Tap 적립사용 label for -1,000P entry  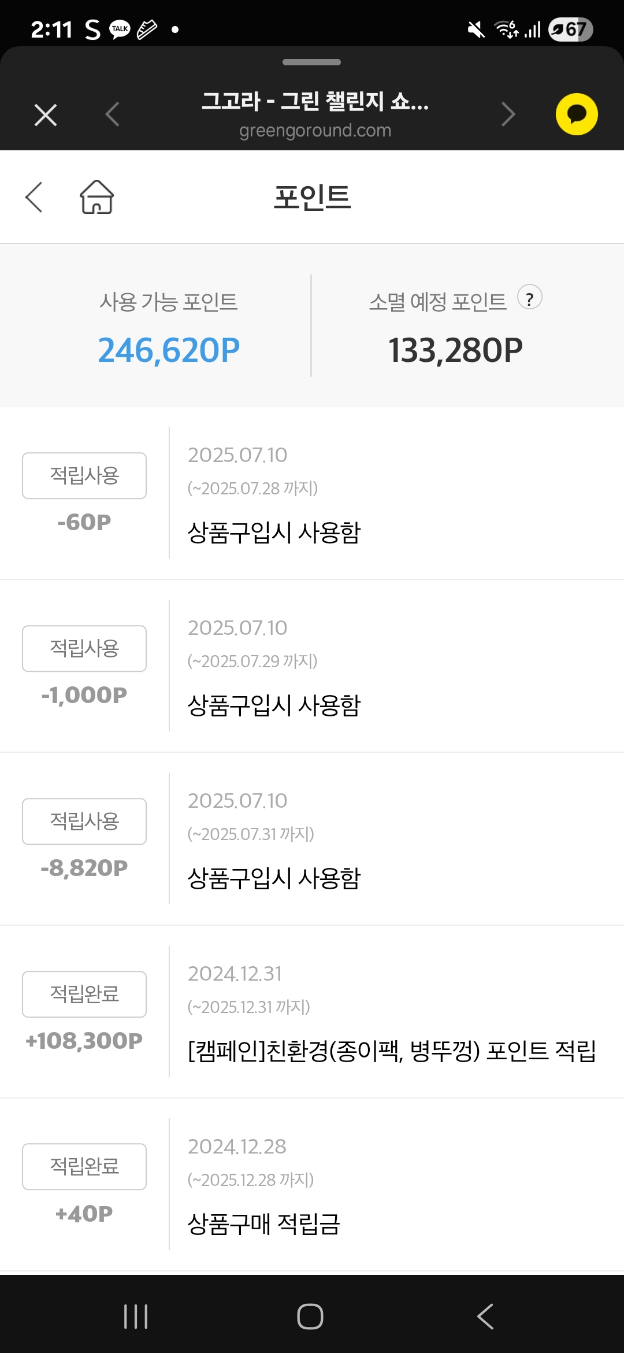pyautogui.click(x=84, y=648)
